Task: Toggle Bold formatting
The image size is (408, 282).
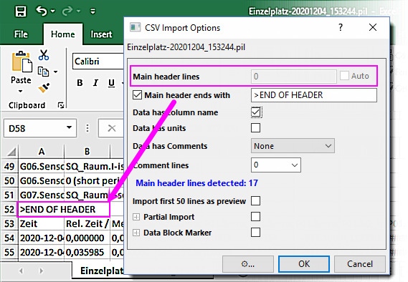Action: 80,83
